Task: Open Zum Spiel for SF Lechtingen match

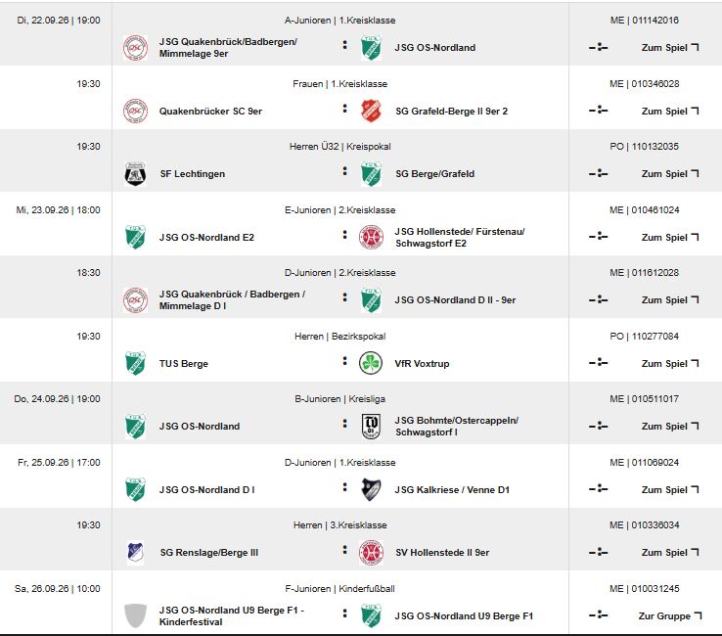Action: [670, 174]
